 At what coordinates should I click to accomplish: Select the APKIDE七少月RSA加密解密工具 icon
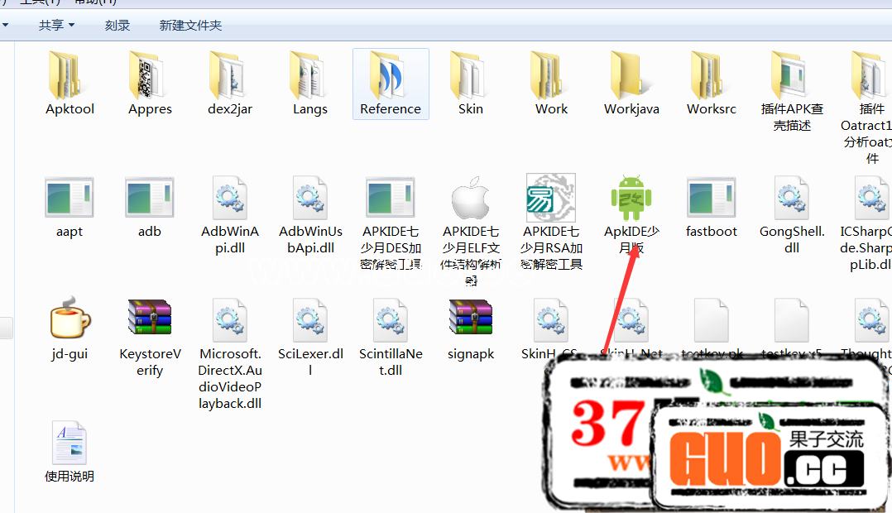(551, 198)
